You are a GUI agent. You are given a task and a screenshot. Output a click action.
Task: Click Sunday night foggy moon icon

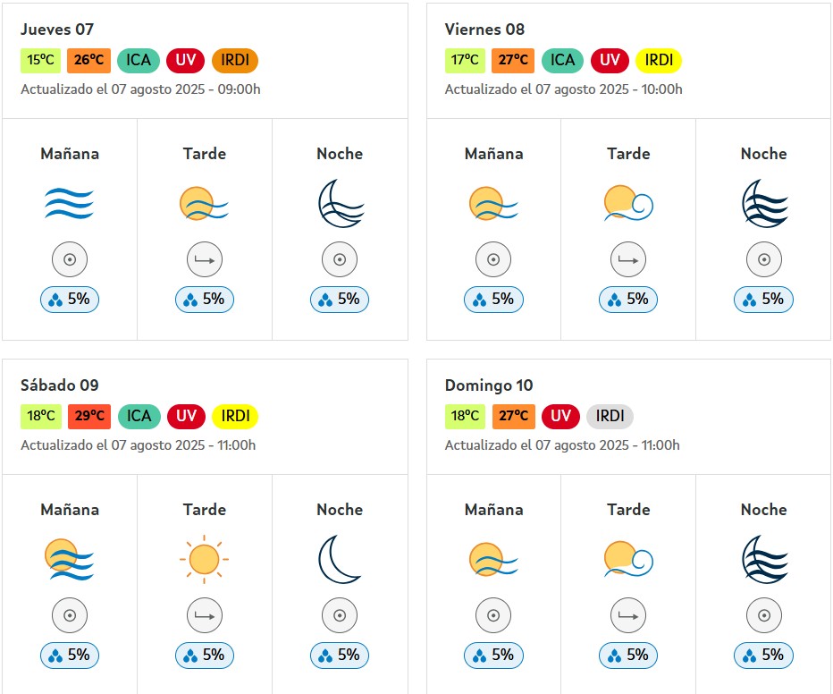click(x=764, y=559)
